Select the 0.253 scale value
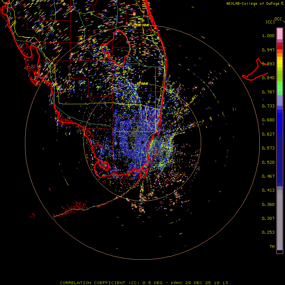This screenshot has width=285, height=285. [268, 232]
